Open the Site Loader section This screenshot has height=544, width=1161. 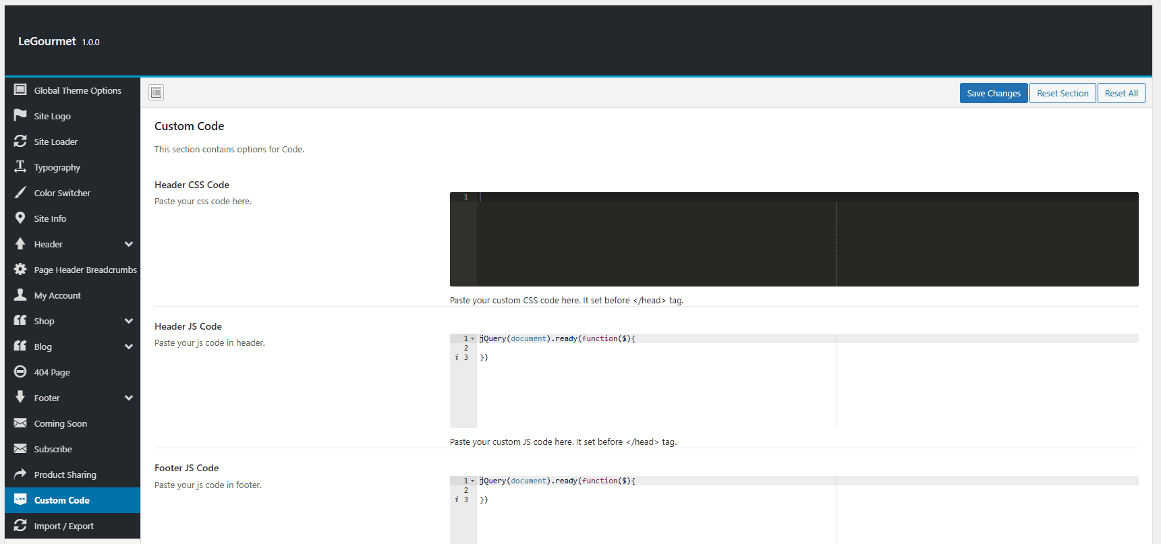(72, 142)
